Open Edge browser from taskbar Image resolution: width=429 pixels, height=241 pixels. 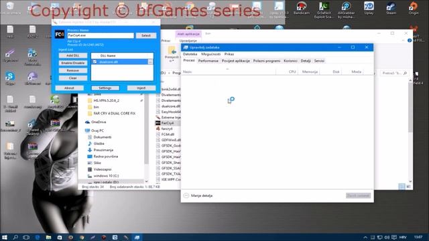(x=38, y=237)
